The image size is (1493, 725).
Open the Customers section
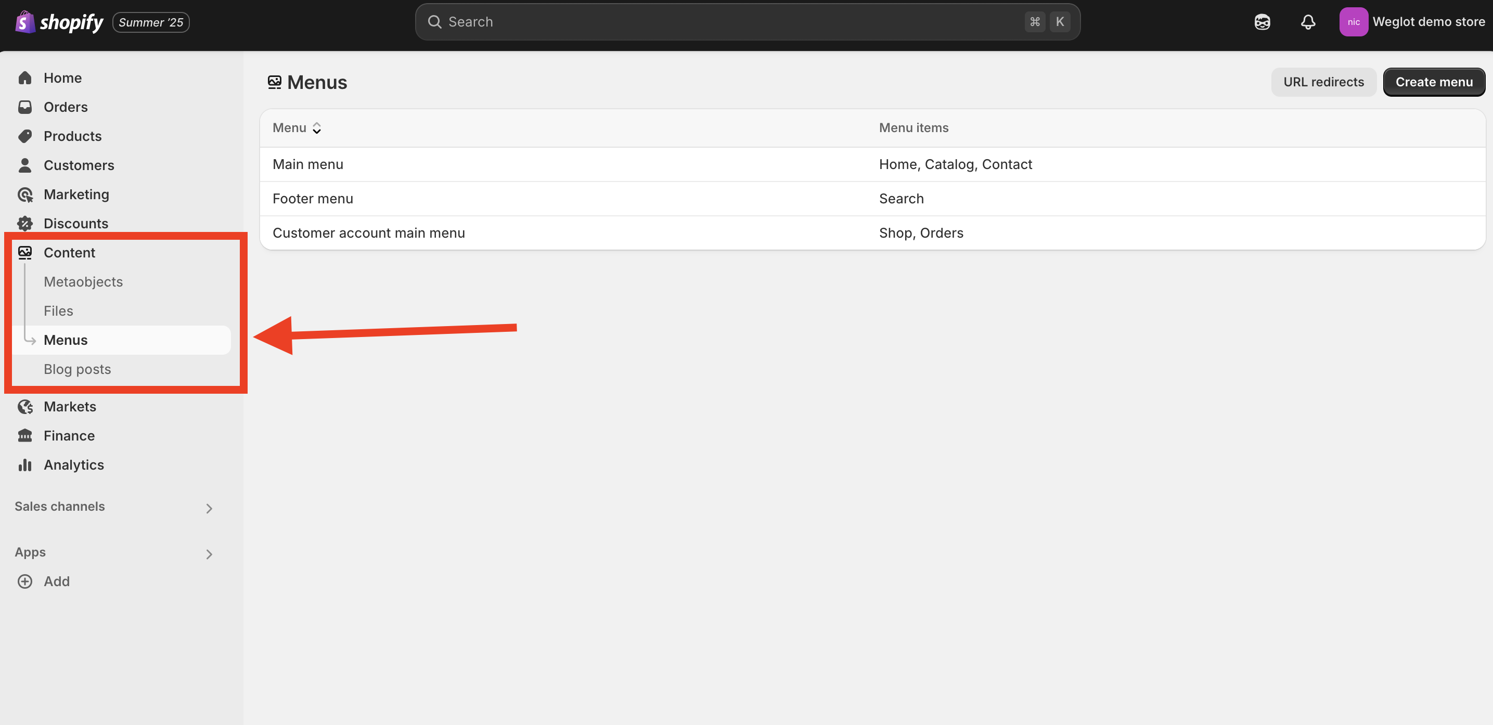pos(79,165)
